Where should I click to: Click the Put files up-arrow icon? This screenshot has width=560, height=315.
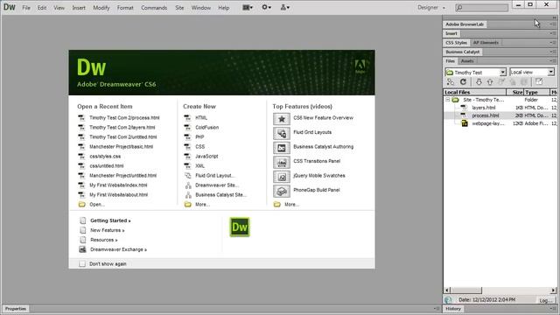pos(490,82)
